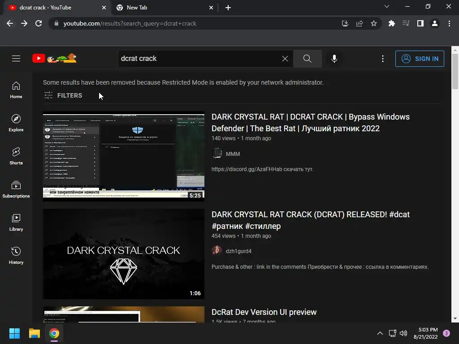Open the DARK CRYSTAL CRACK video thumbnail
This screenshot has width=459, height=344.
pos(124,254)
